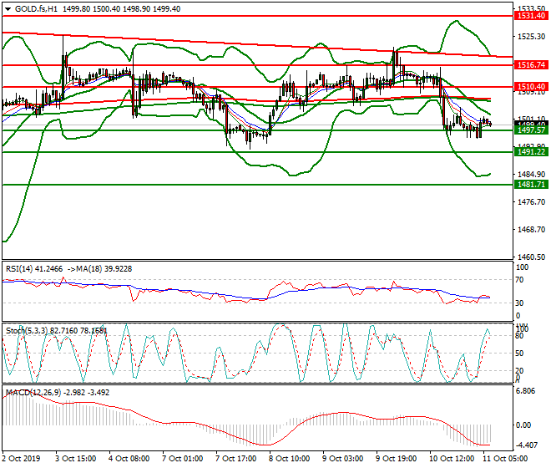551x468 pixels.
Task: Click the 8 Oct 10:00 time label
Action: coord(289,459)
